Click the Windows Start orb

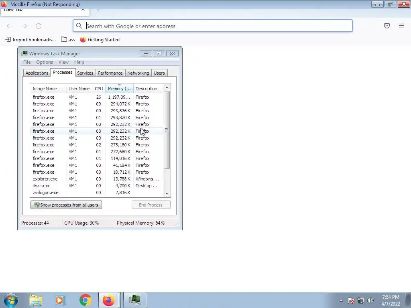[11, 300]
